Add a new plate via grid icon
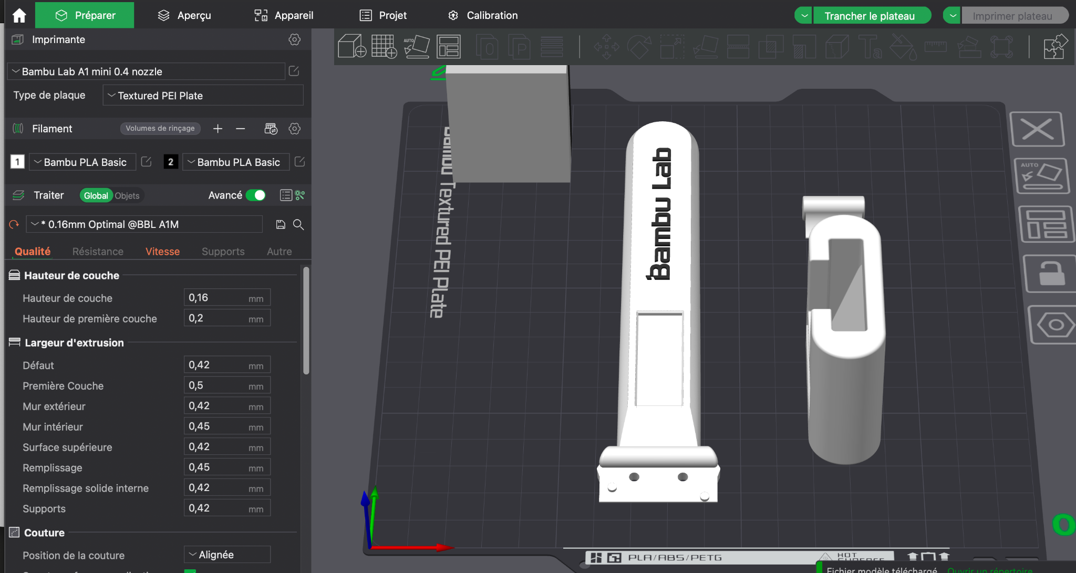Viewport: 1076px width, 573px height. [x=384, y=46]
